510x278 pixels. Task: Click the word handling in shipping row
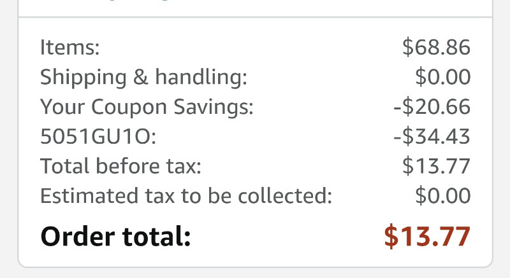[201, 78]
